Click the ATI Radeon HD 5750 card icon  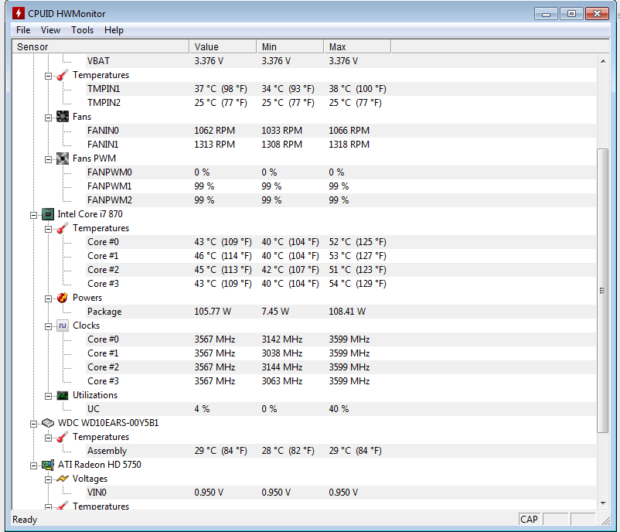tap(48, 465)
